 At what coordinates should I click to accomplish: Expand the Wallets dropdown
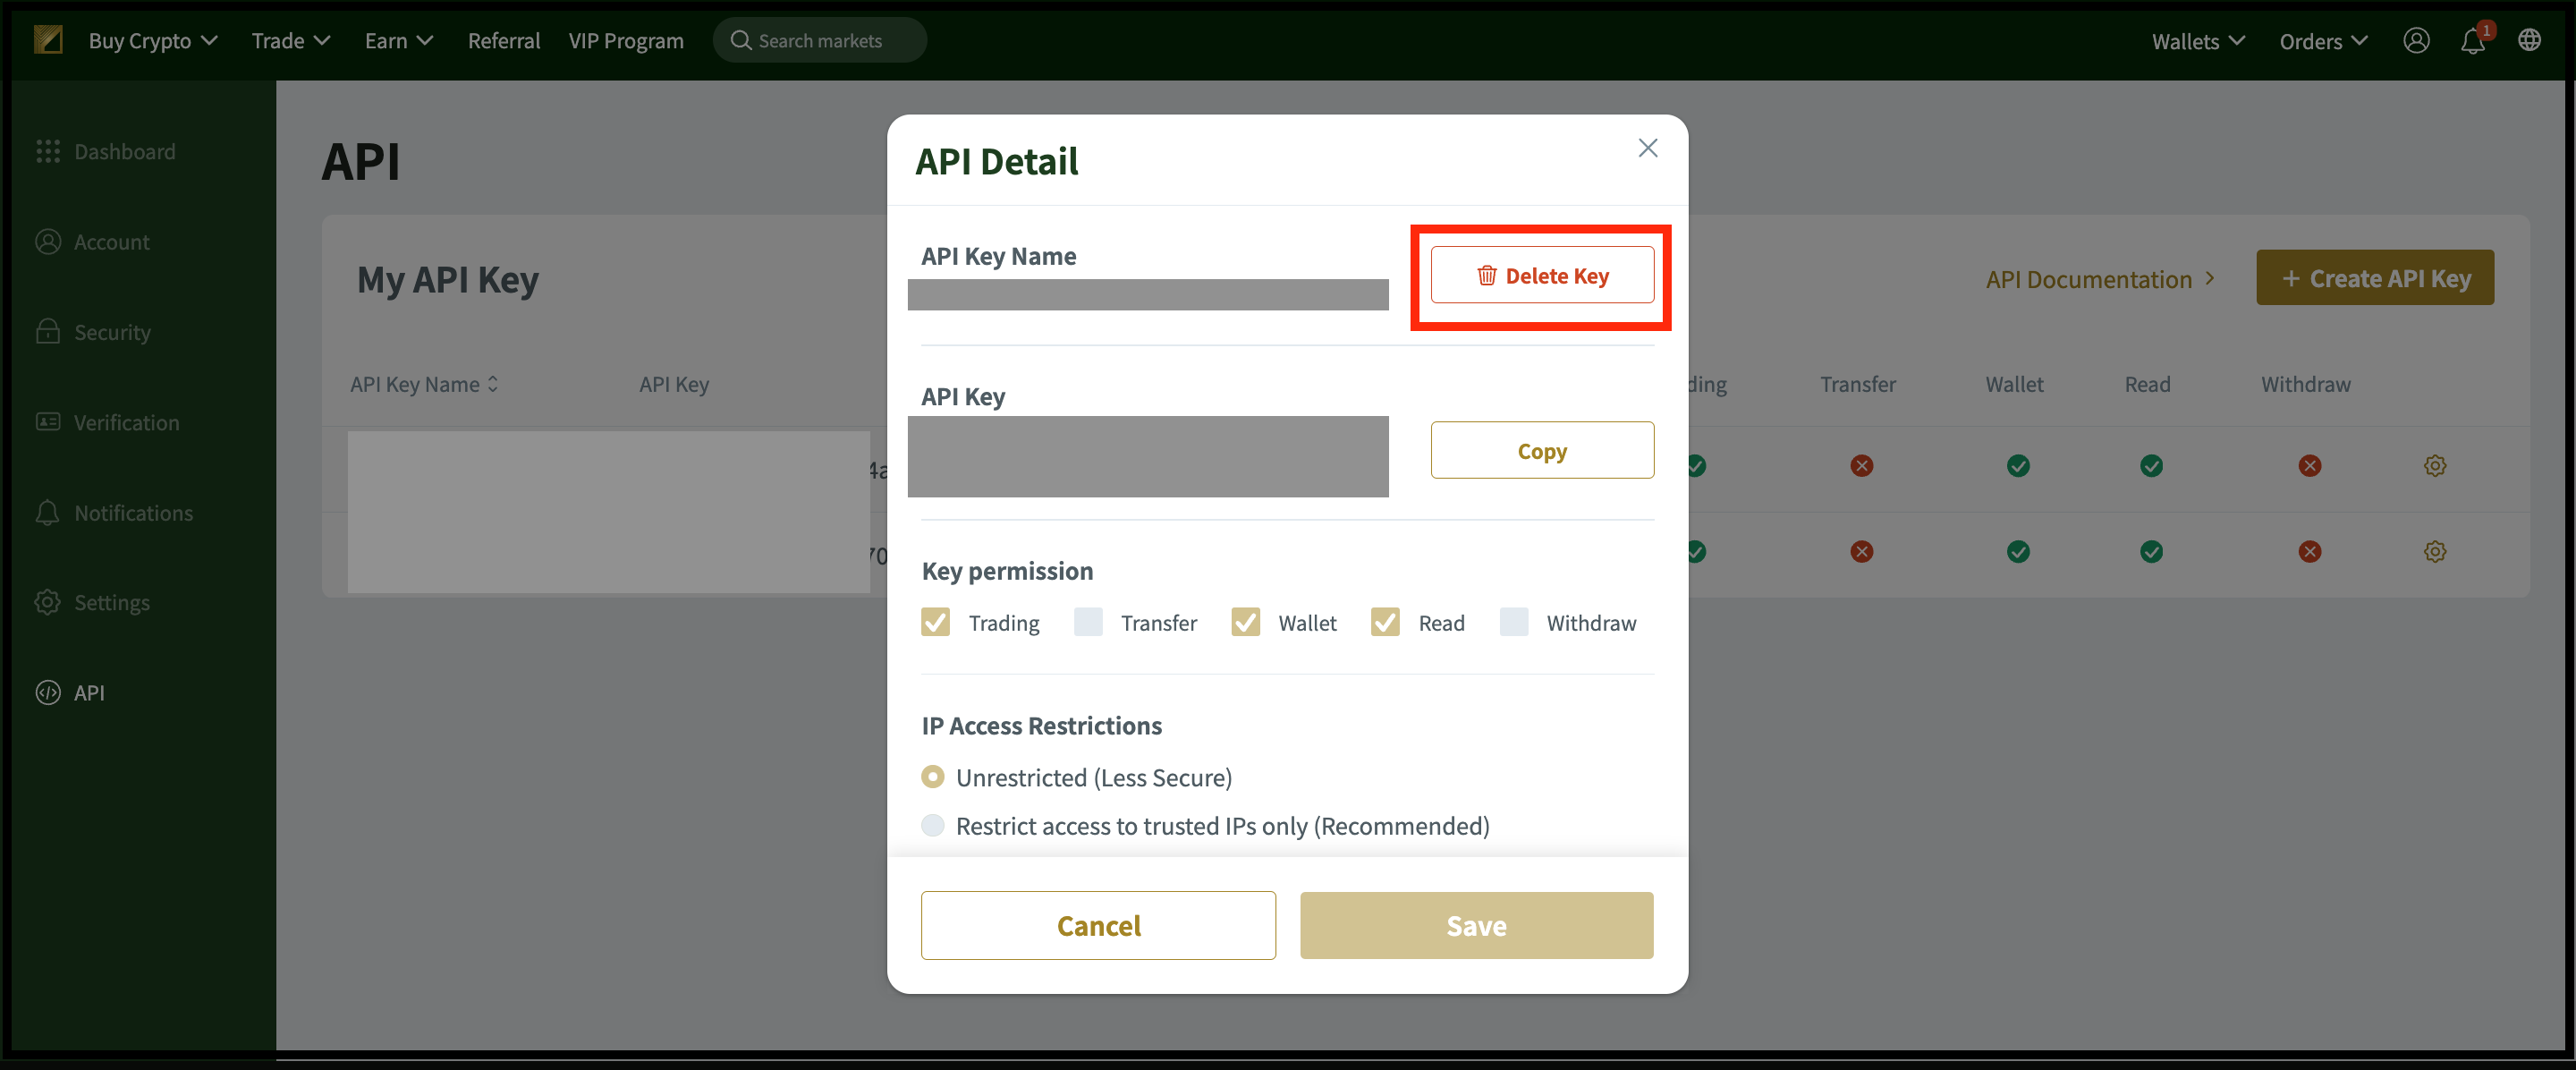(x=2198, y=41)
